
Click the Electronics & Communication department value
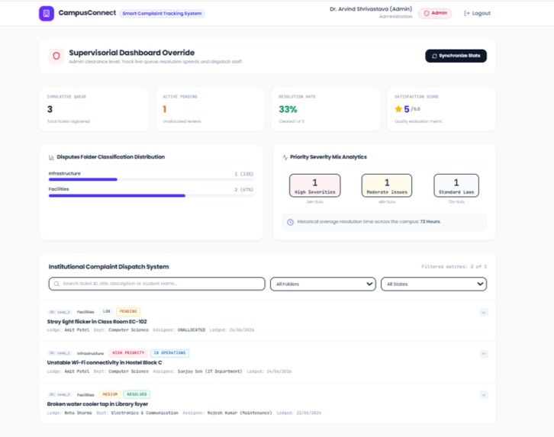pyautogui.click(x=145, y=413)
